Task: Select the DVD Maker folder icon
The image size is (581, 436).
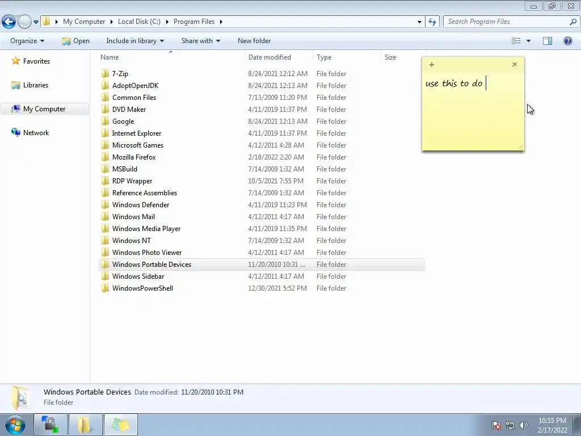Action: tap(105, 109)
